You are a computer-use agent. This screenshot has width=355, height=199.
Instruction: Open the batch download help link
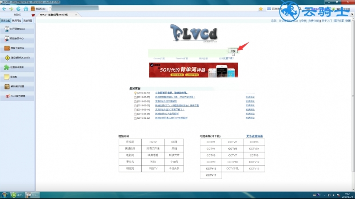click(226, 59)
